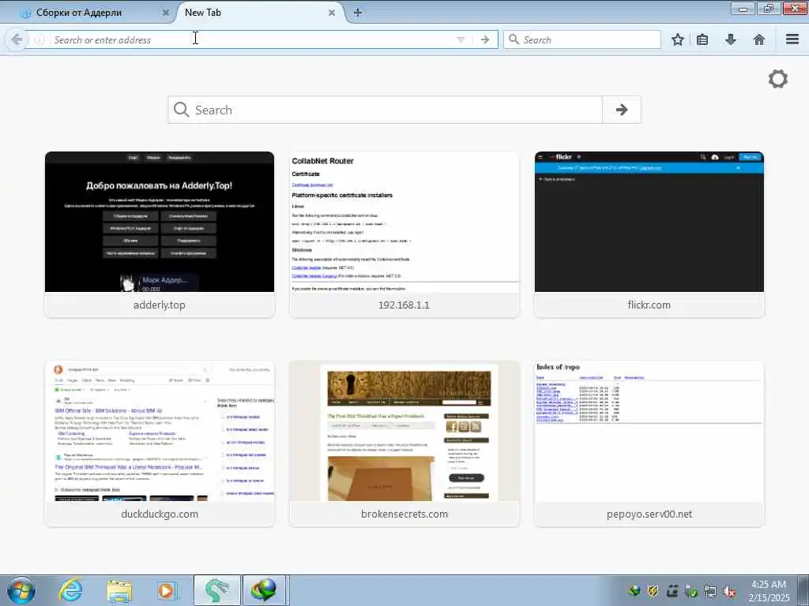Close the 'New Tab' tab
The image size is (809, 606).
coord(332,13)
